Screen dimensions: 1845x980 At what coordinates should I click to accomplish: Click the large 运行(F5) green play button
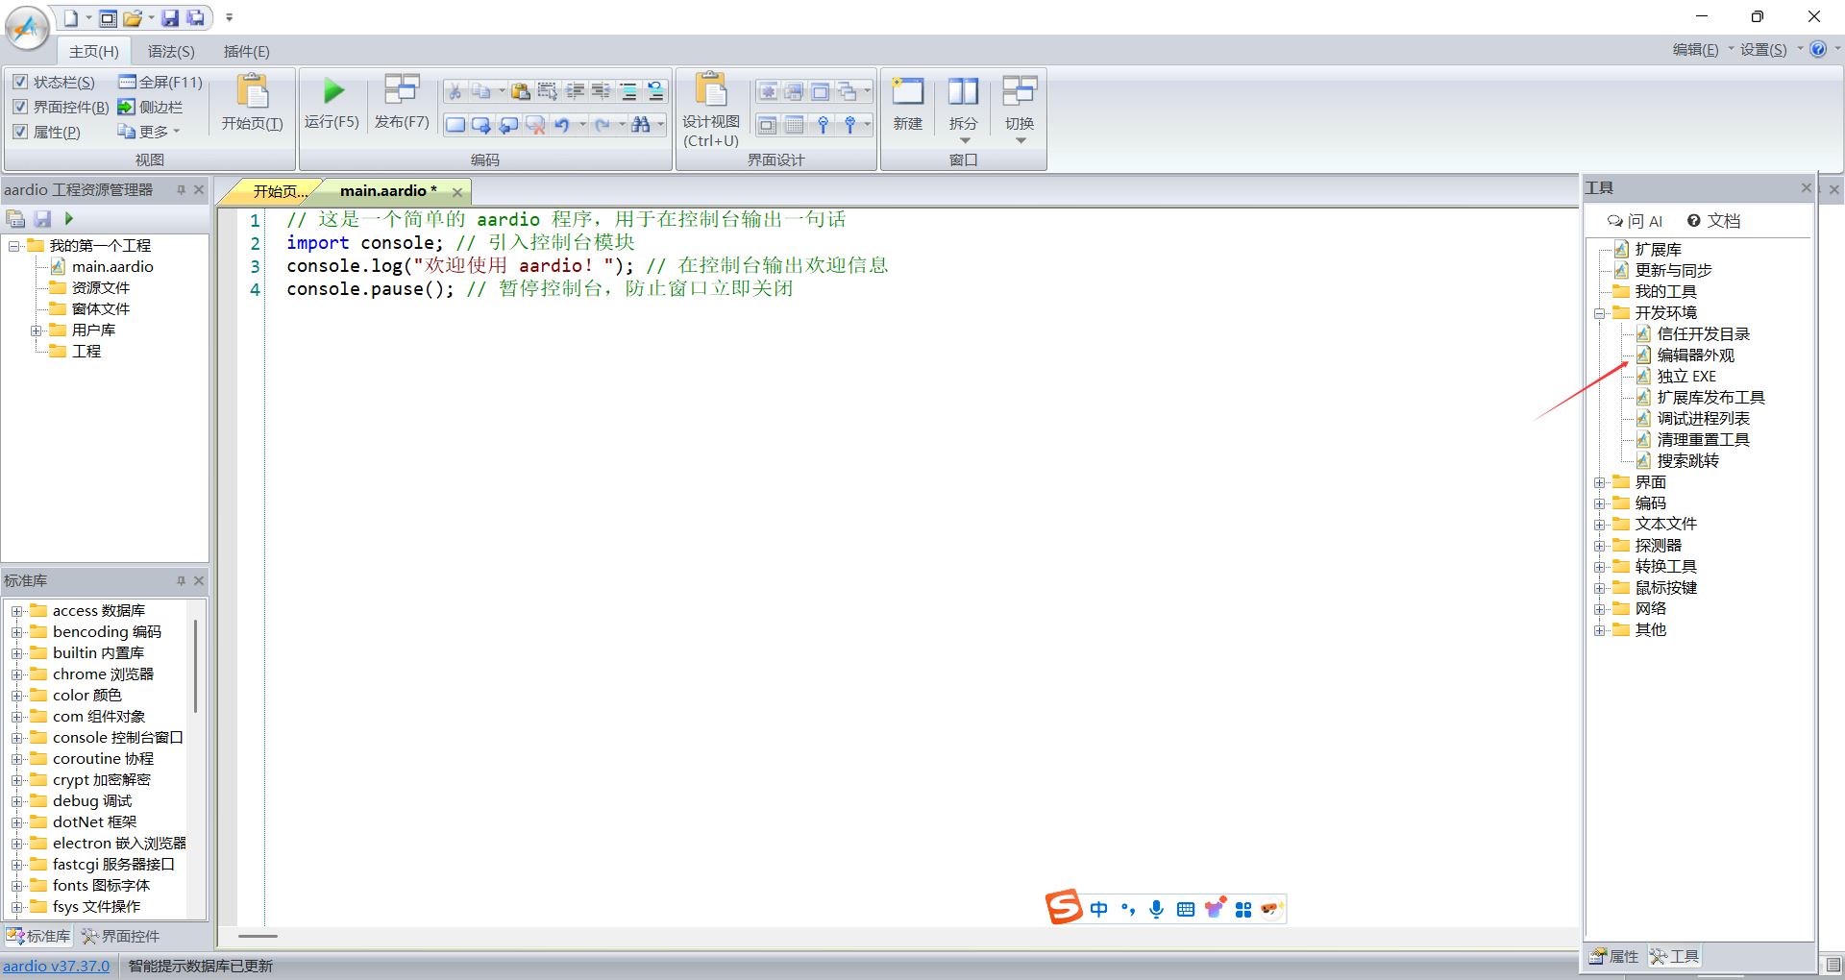(x=332, y=103)
